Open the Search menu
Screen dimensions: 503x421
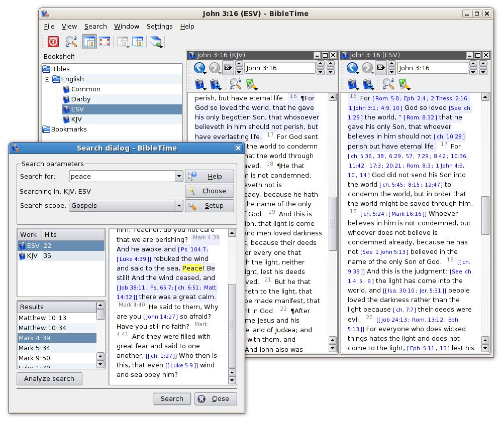[x=95, y=26]
